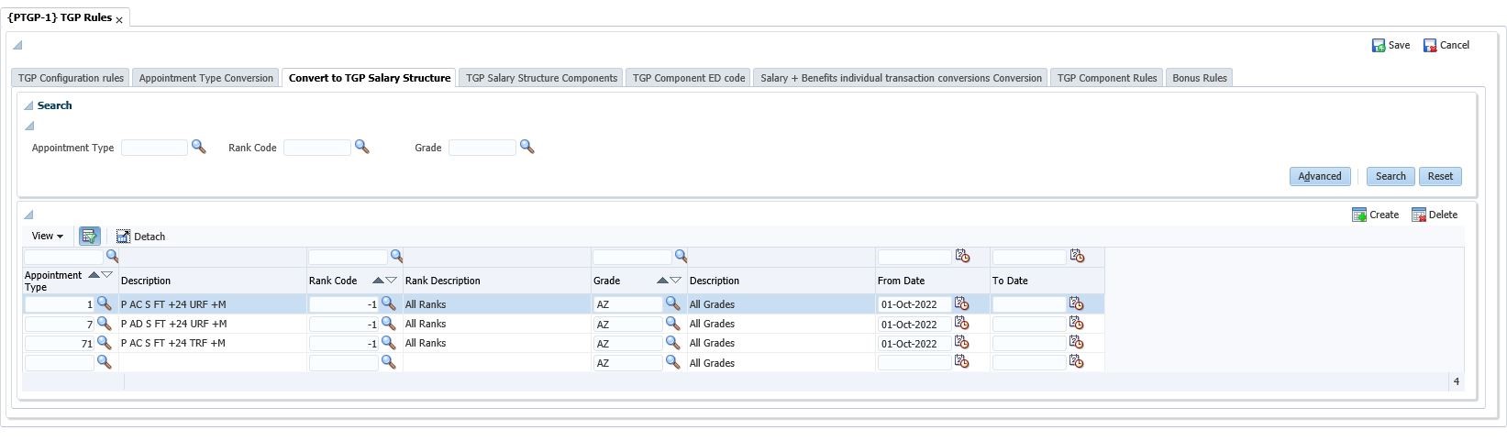
Task: Open To Date calendar in Appointment Type 1 row
Action: [1076, 303]
